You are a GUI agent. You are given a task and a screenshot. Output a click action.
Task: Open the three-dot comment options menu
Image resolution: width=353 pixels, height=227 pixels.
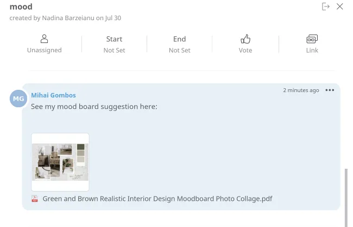click(x=330, y=90)
